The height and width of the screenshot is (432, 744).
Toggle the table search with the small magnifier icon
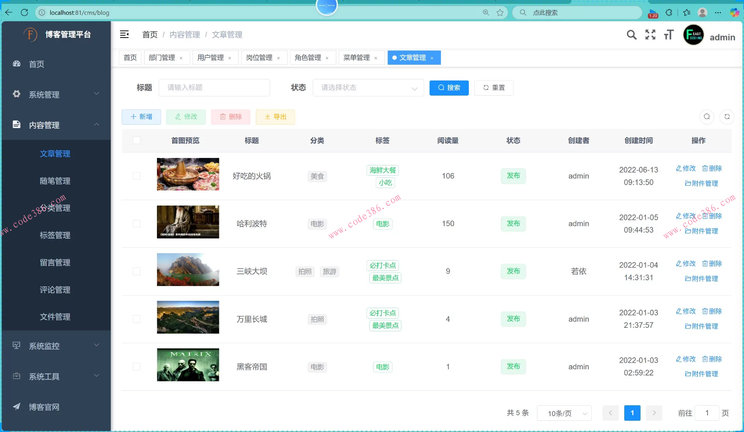(x=707, y=117)
